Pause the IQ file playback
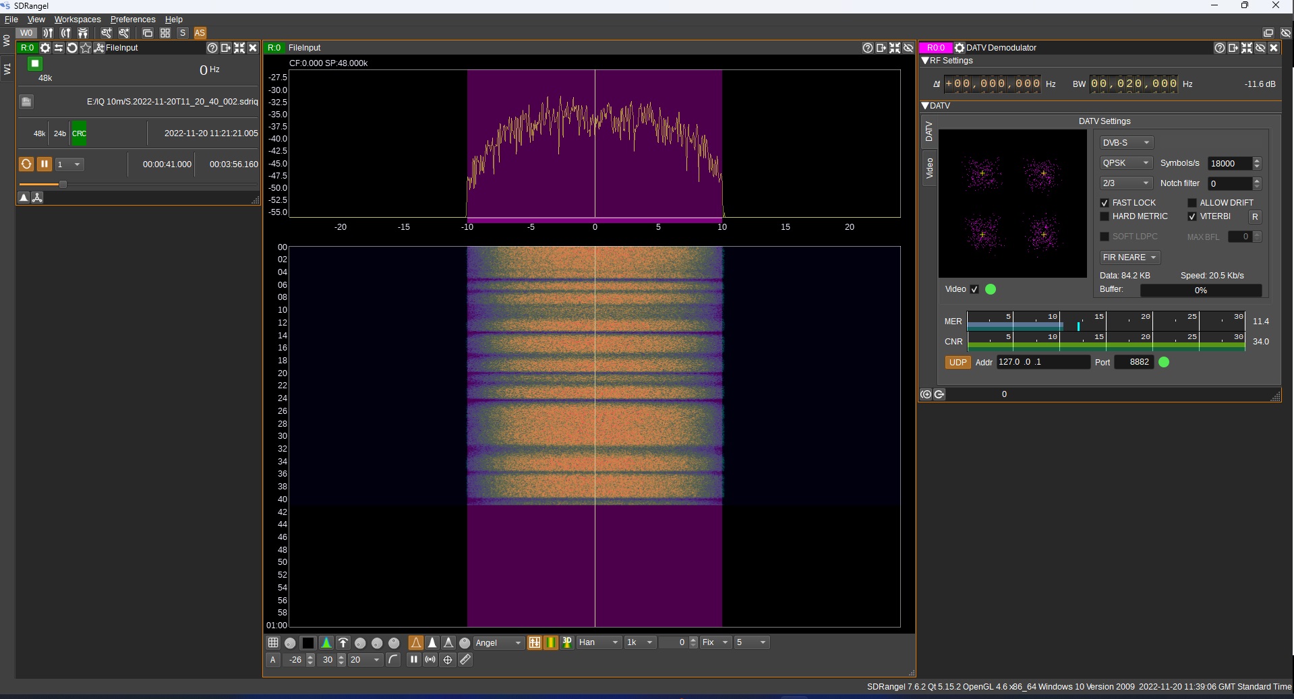 (x=45, y=164)
